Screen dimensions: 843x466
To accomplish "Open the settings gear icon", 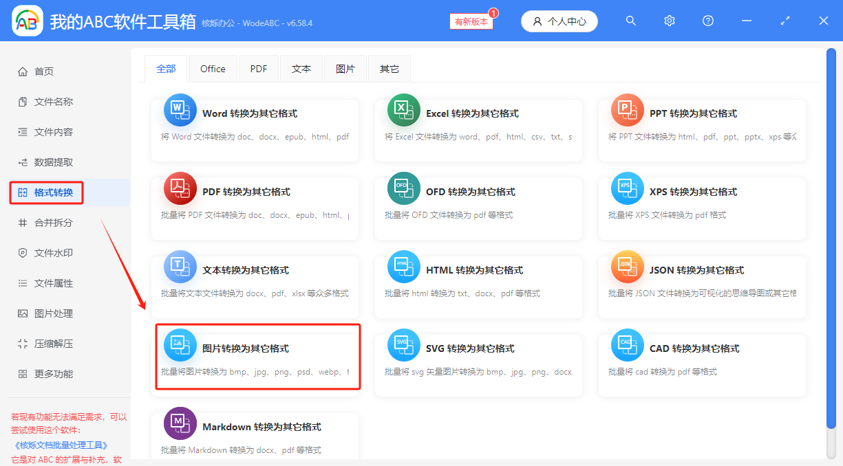I will [x=669, y=21].
